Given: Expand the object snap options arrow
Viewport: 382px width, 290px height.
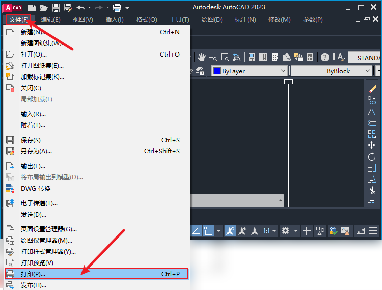Looking at the screenshot, I should [x=219, y=230].
